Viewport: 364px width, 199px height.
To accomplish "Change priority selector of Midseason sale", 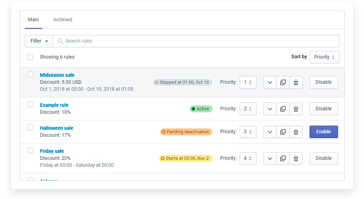I will [x=248, y=82].
